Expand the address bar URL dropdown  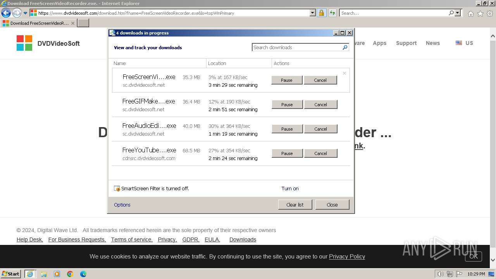tap(313, 13)
